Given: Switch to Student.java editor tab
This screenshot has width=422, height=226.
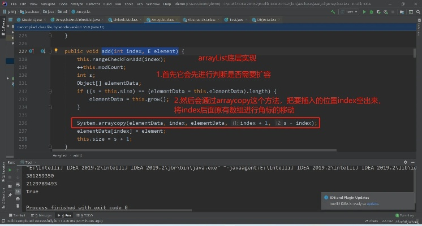Looking at the screenshot, I should coord(32,20).
